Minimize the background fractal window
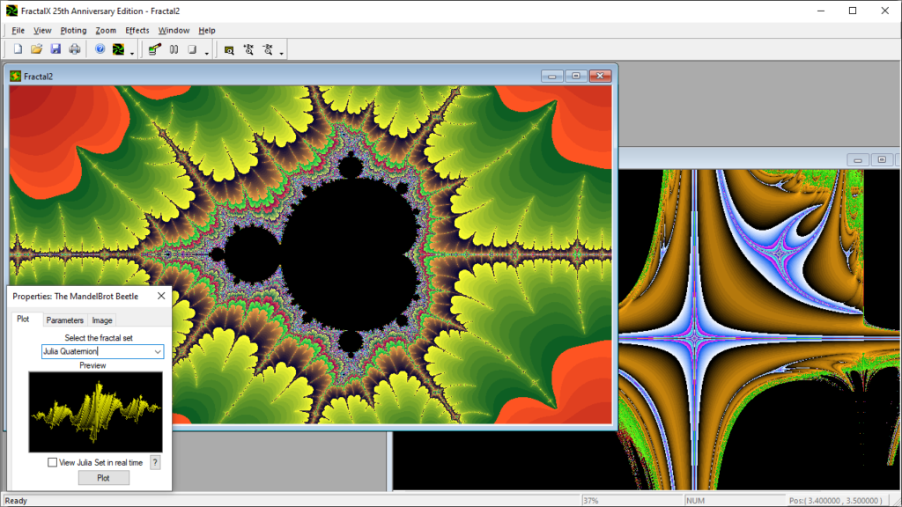 tap(858, 160)
